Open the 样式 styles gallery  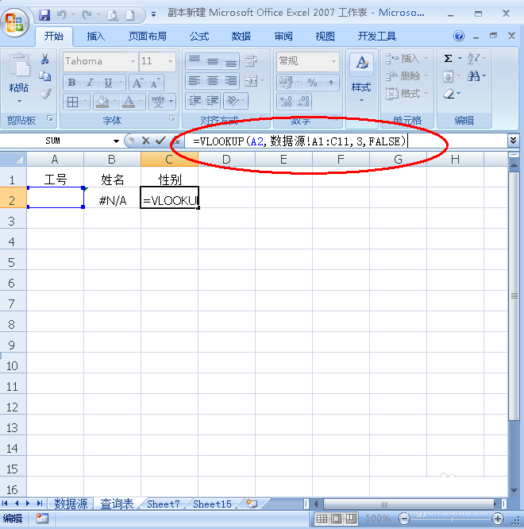pyautogui.click(x=361, y=79)
